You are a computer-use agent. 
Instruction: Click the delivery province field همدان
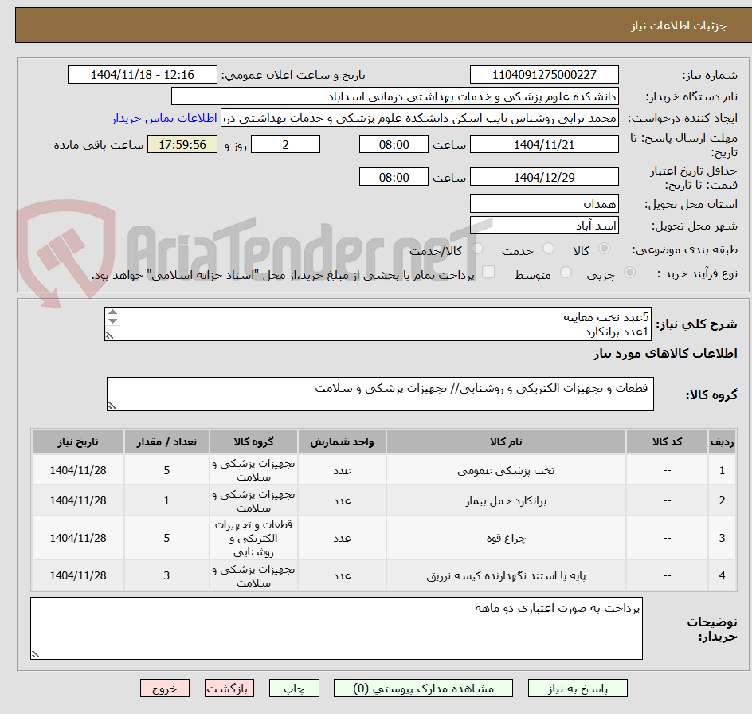(x=544, y=204)
